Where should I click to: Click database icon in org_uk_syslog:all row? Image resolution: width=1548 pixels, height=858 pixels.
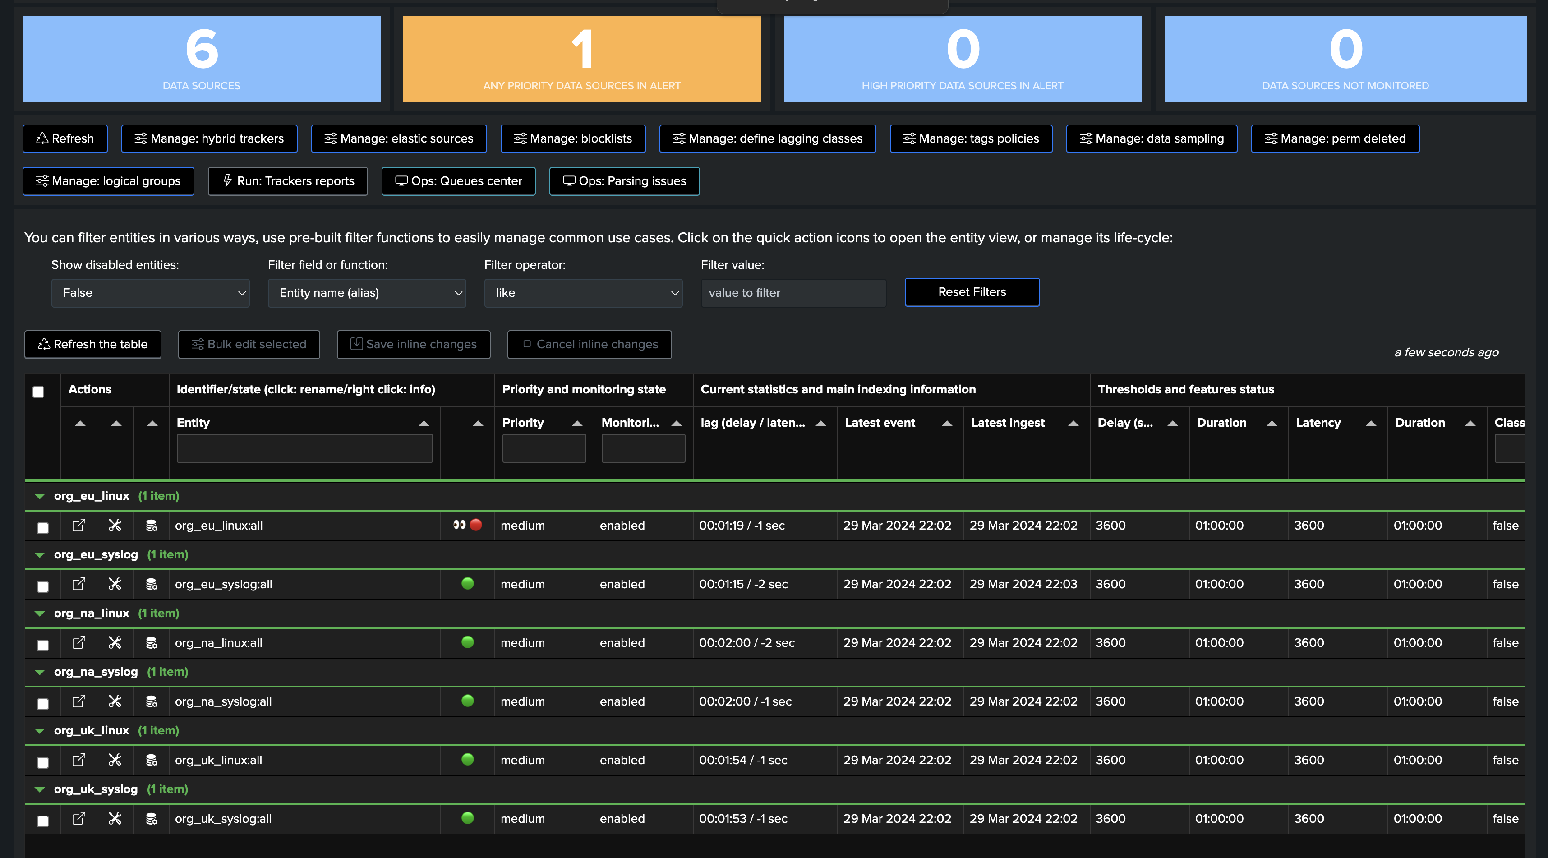(152, 819)
